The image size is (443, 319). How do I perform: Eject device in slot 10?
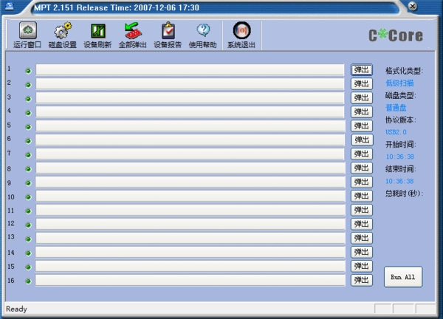pos(362,196)
